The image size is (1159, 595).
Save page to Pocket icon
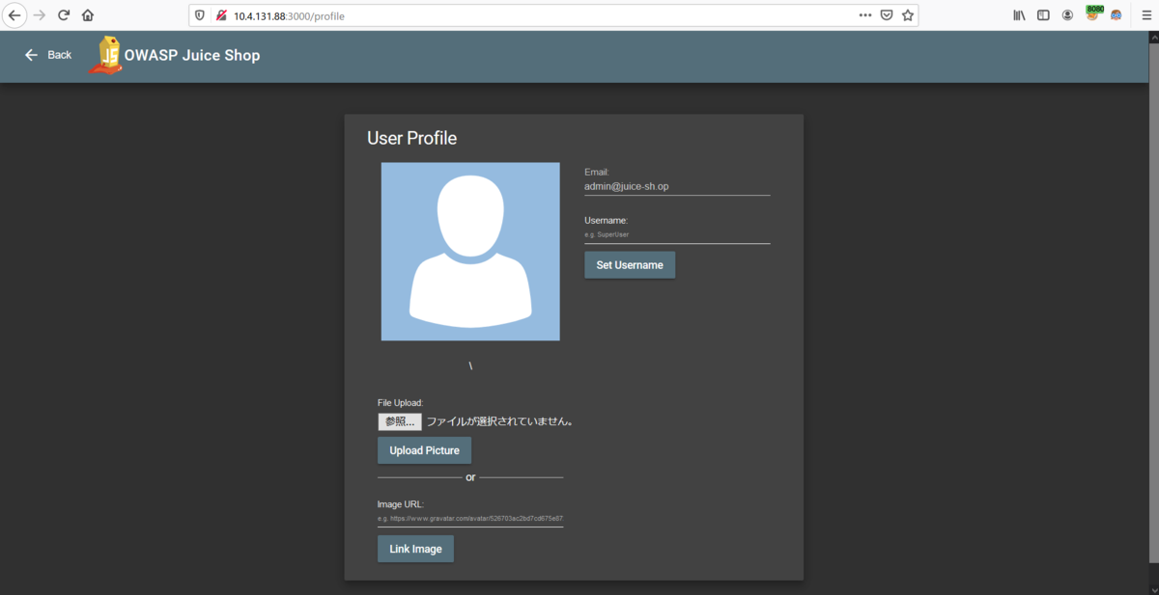886,15
